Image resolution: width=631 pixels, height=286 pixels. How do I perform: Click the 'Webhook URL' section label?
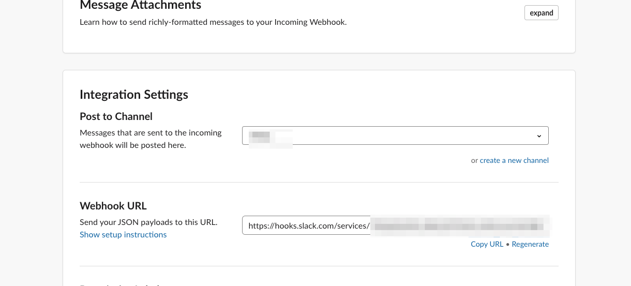113,206
